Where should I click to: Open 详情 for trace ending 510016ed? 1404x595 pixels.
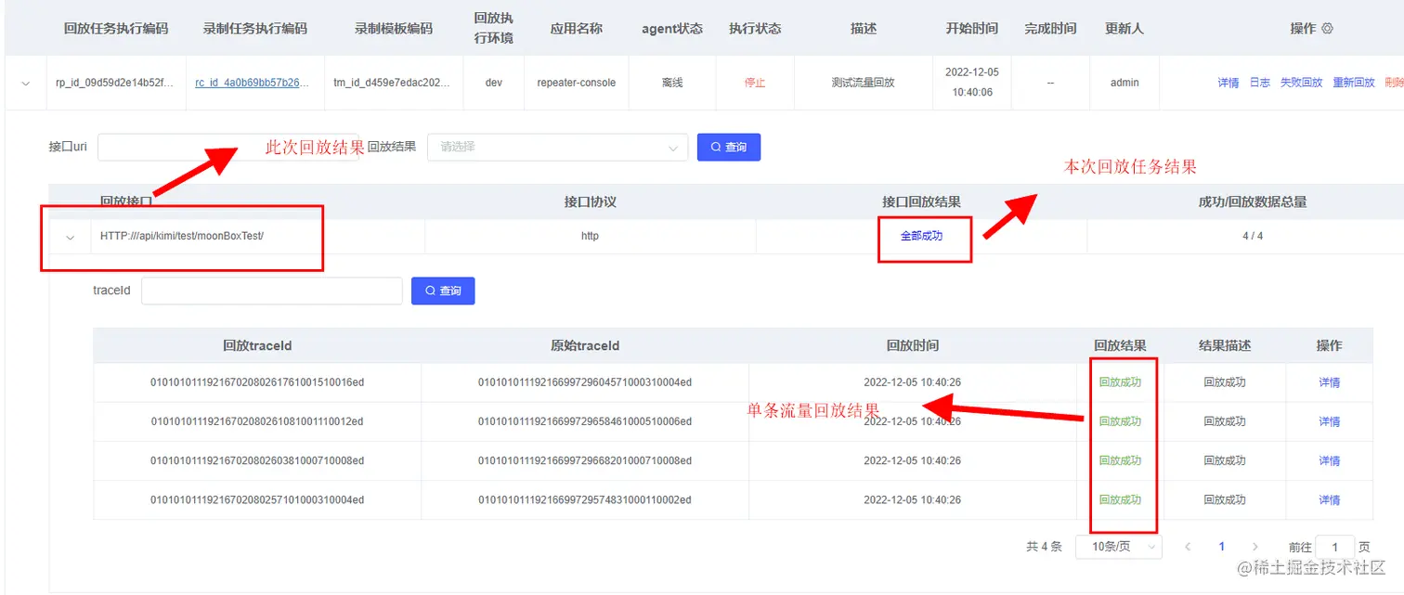tap(1330, 382)
